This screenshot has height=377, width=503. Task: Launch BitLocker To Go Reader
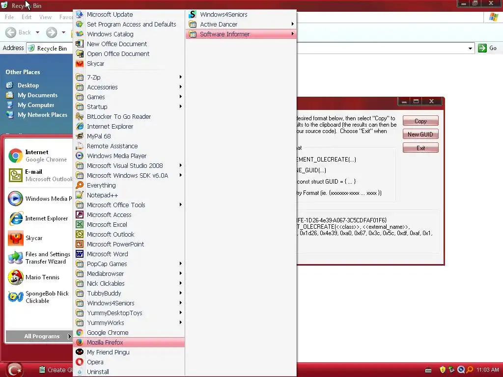pos(128,116)
